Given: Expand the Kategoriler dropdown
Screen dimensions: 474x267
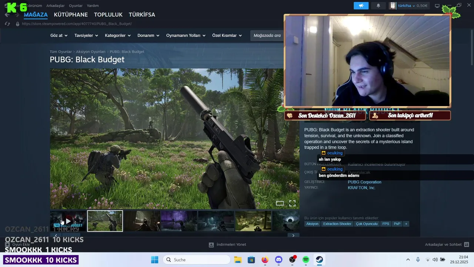Looking at the screenshot, I should click(118, 36).
